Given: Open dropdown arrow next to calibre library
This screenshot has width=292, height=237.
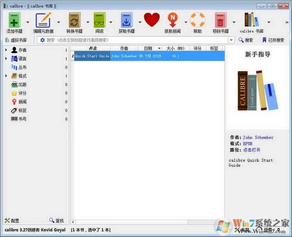Looking at the screenshot, I should tap(269, 22).
